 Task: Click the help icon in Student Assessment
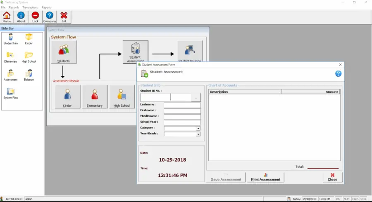(338, 73)
